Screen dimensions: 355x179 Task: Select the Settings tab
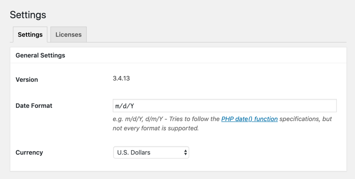coord(30,34)
